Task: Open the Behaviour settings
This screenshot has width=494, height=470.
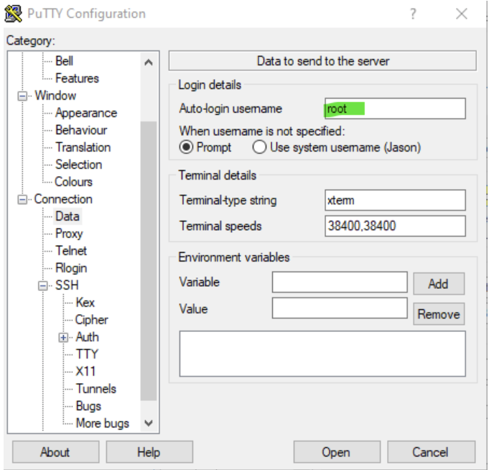Action: [81, 130]
